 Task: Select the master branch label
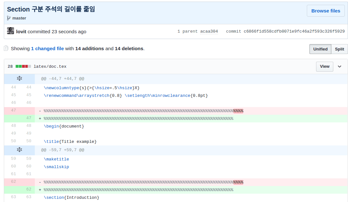point(19,18)
